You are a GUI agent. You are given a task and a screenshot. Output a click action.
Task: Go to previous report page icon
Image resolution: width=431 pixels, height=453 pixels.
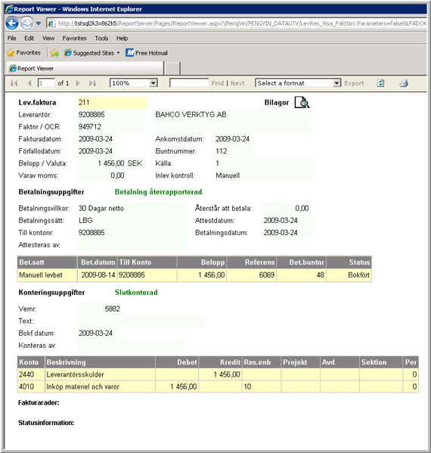pos(29,83)
